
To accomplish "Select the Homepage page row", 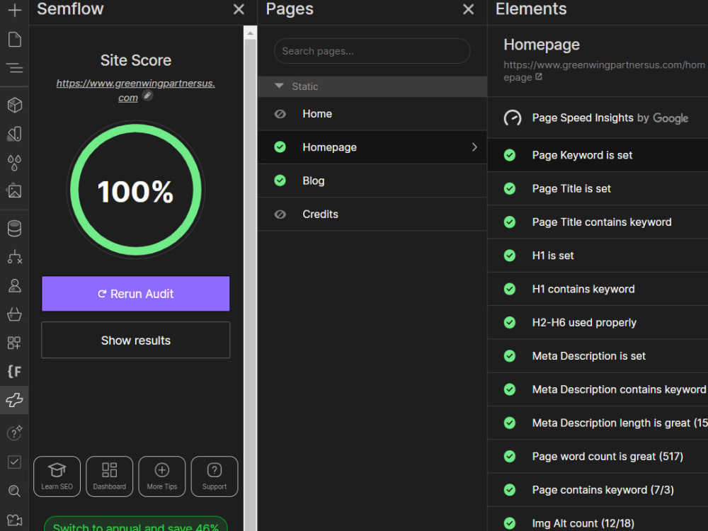I will (372, 147).
